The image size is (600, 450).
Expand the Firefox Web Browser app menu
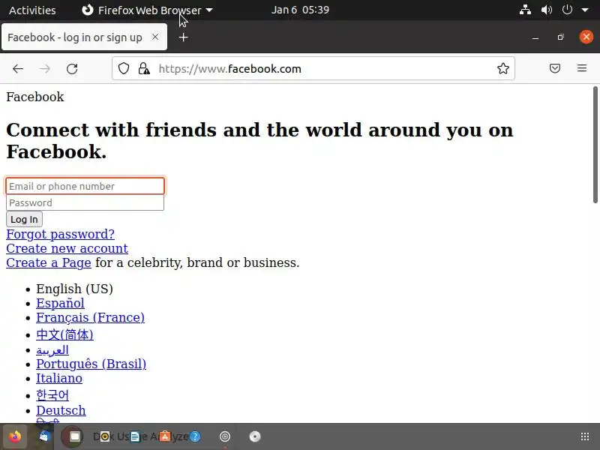click(147, 10)
